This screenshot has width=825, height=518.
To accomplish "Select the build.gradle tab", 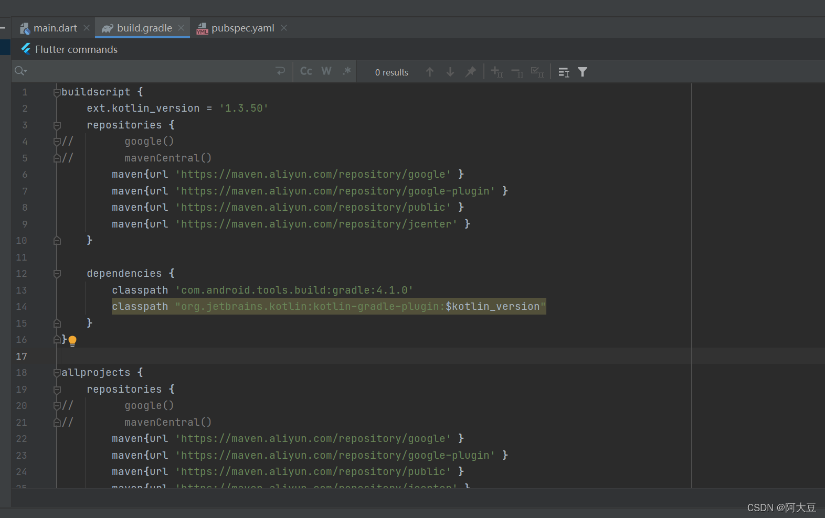I will point(144,28).
